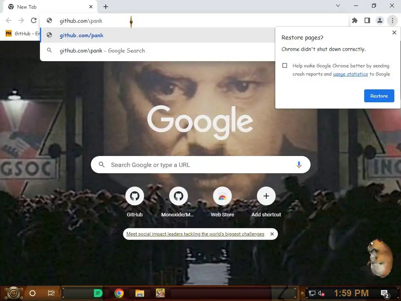
Task: Open the notification center icon
Action: coord(385,294)
